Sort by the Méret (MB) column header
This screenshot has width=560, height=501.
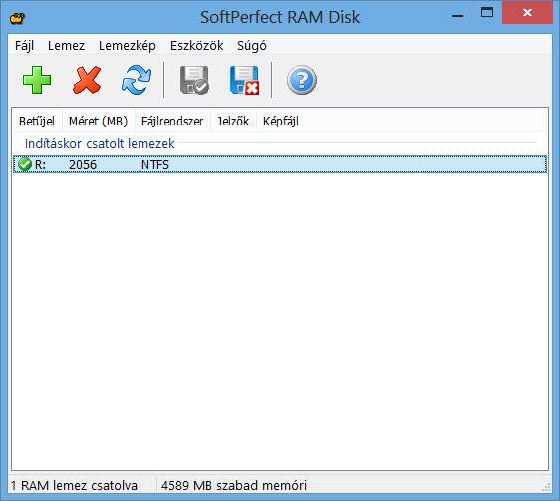pos(99,122)
